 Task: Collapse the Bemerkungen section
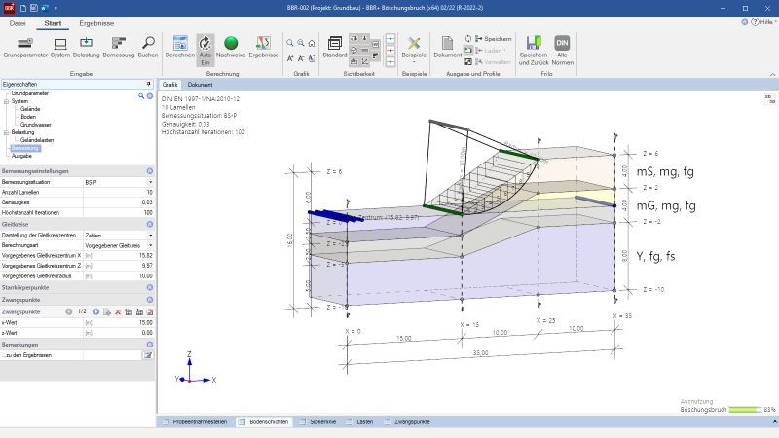pyautogui.click(x=150, y=345)
